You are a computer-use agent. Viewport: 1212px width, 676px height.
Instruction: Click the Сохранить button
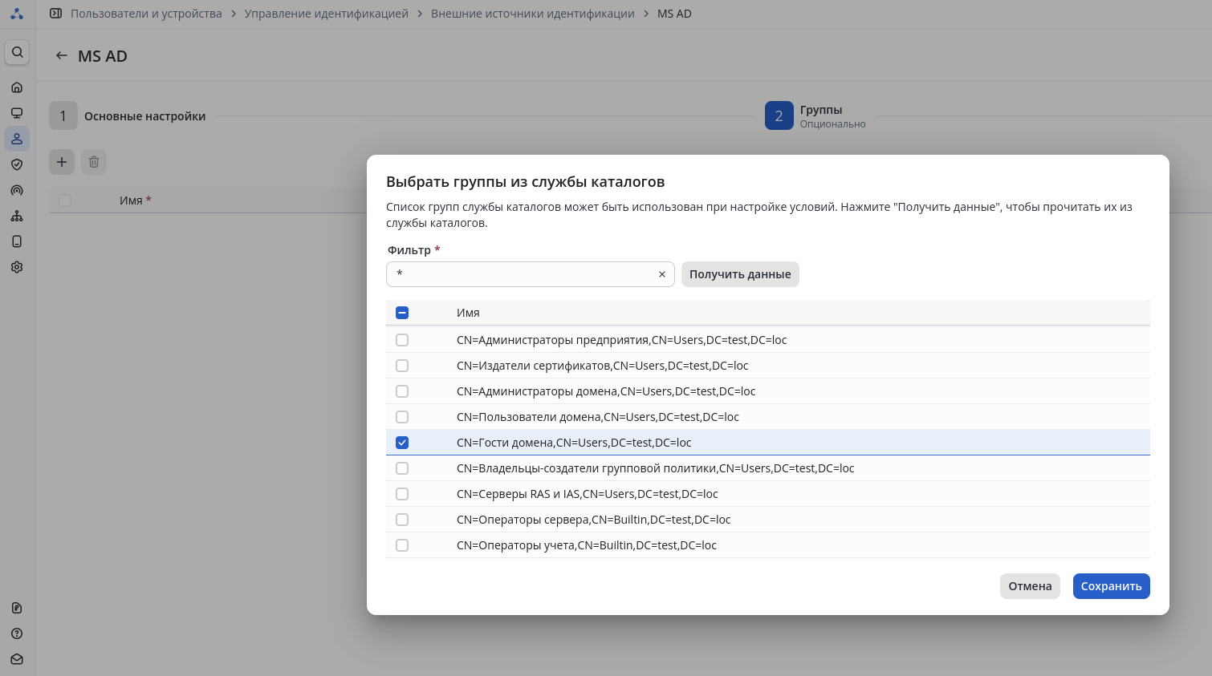(x=1111, y=586)
